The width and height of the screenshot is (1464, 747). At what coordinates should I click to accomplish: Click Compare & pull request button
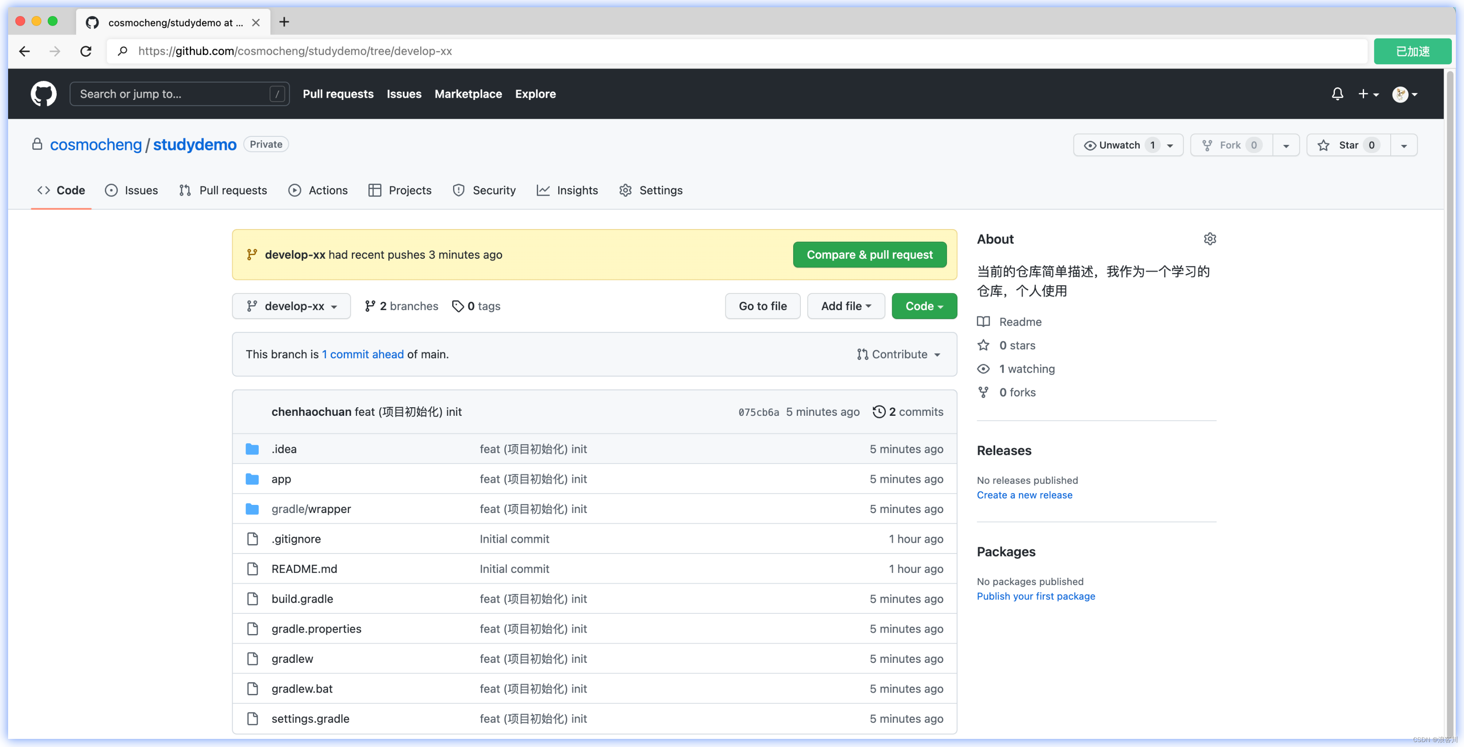[870, 255]
